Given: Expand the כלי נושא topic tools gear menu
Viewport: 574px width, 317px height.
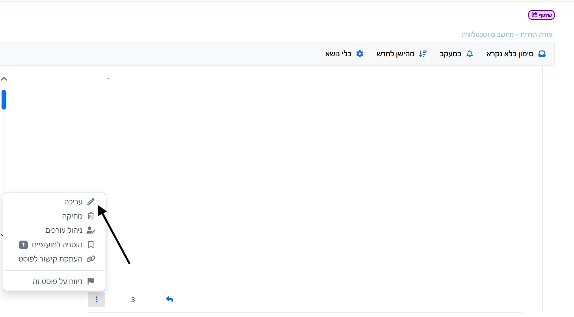Looking at the screenshot, I should click(344, 54).
